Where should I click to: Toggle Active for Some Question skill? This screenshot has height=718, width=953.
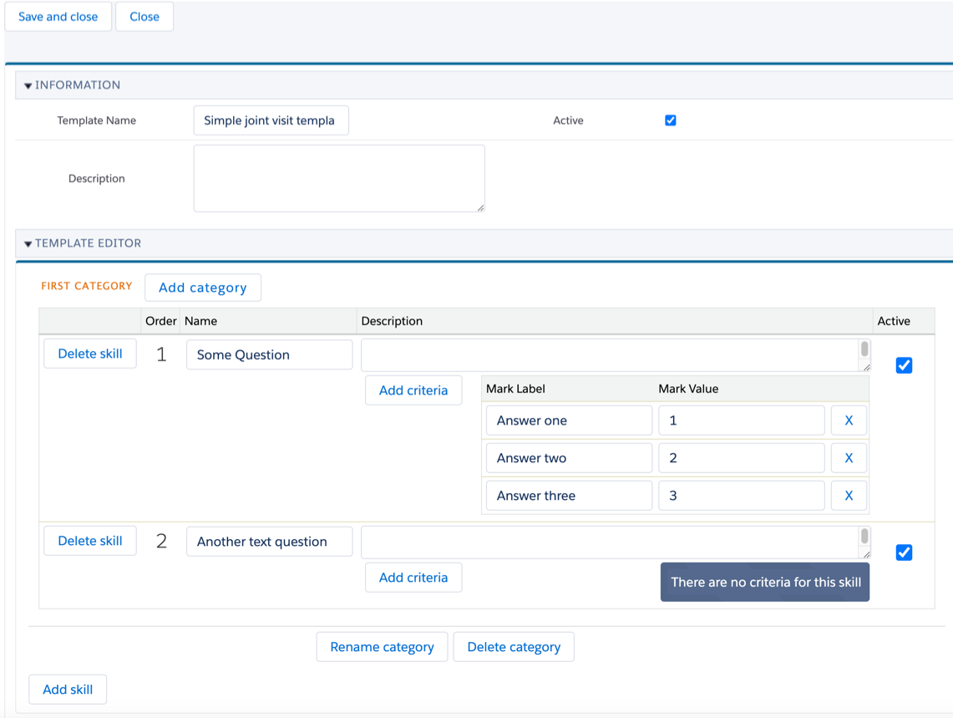coord(904,365)
